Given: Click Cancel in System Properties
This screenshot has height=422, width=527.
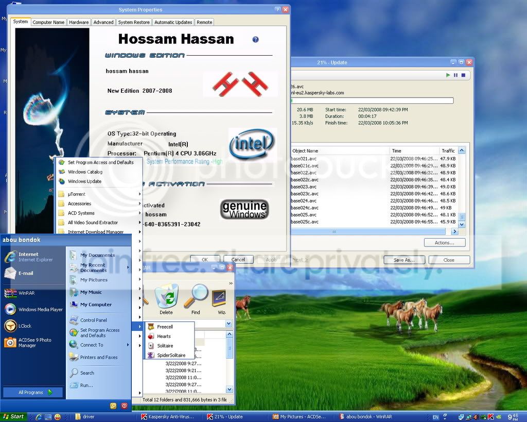Looking at the screenshot, I should click(238, 260).
